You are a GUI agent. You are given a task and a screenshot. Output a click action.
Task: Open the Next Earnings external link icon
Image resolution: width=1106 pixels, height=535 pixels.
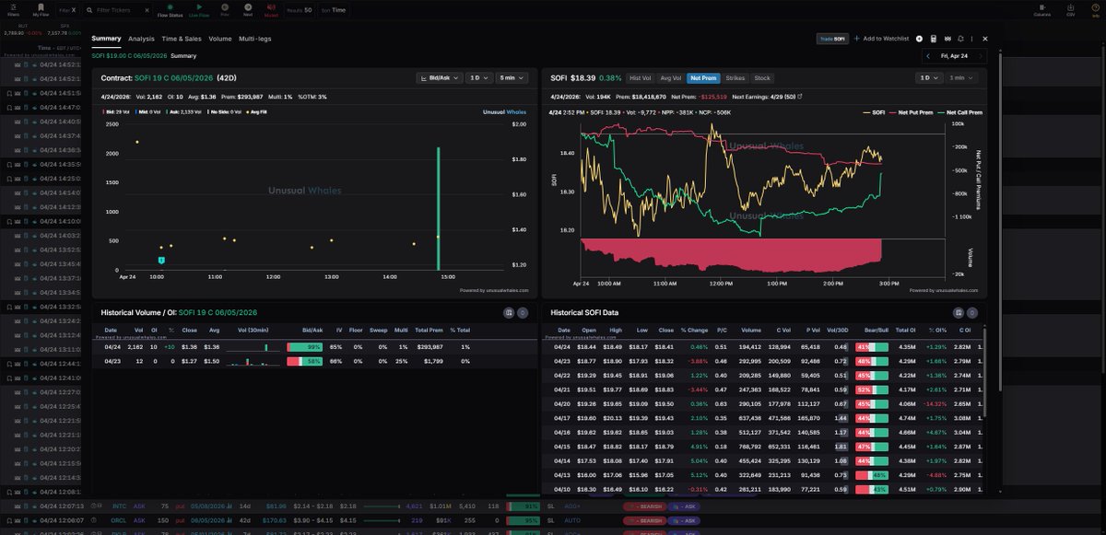point(799,96)
